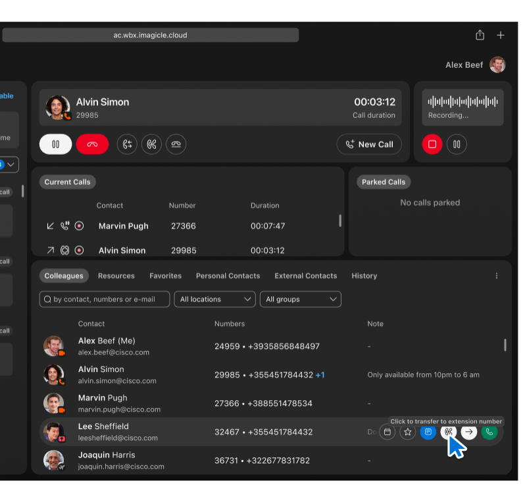Click Alvin Simon name in contacts list
Image resolution: width=525 pixels, height=491 pixels.
tap(101, 369)
